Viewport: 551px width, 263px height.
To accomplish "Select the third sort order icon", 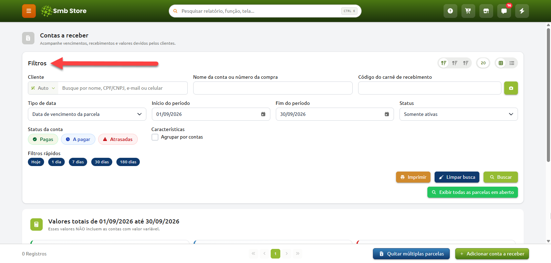I will [x=466, y=63].
